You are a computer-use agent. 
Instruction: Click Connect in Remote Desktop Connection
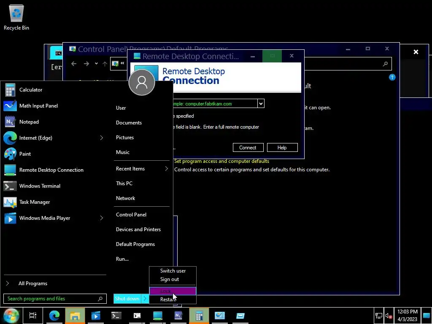248,148
